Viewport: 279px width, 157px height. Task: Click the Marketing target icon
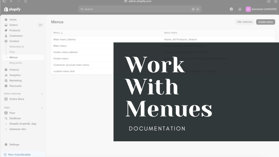point(6,81)
